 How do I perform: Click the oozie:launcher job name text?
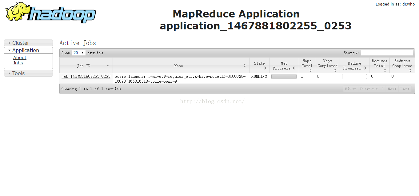(x=180, y=79)
